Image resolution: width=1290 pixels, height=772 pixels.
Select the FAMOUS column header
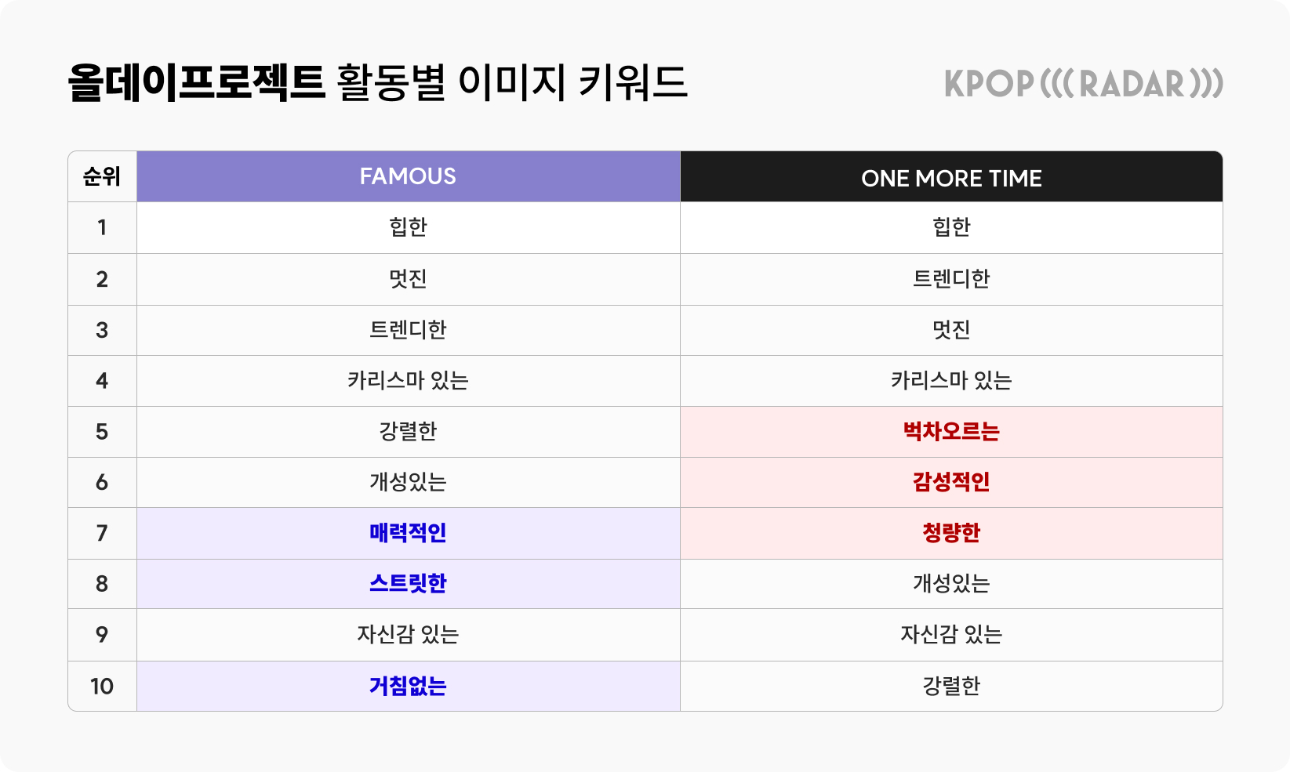tap(408, 176)
